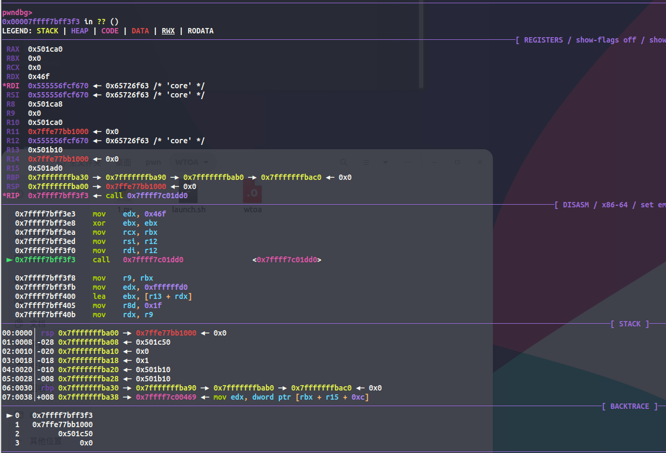Click the pwndbg> prompt
The width and height of the screenshot is (666, 453).
pyautogui.click(x=17, y=12)
